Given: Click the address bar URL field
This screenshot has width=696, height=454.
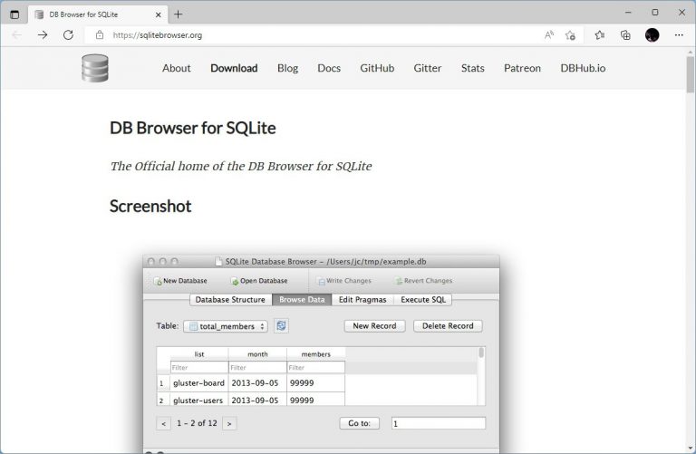Looking at the screenshot, I should [317, 34].
